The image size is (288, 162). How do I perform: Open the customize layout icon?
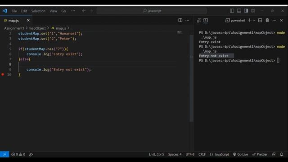(x=253, y=11)
